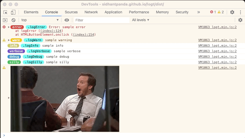
Task: Focus the console Filter field
Action: [102, 20]
